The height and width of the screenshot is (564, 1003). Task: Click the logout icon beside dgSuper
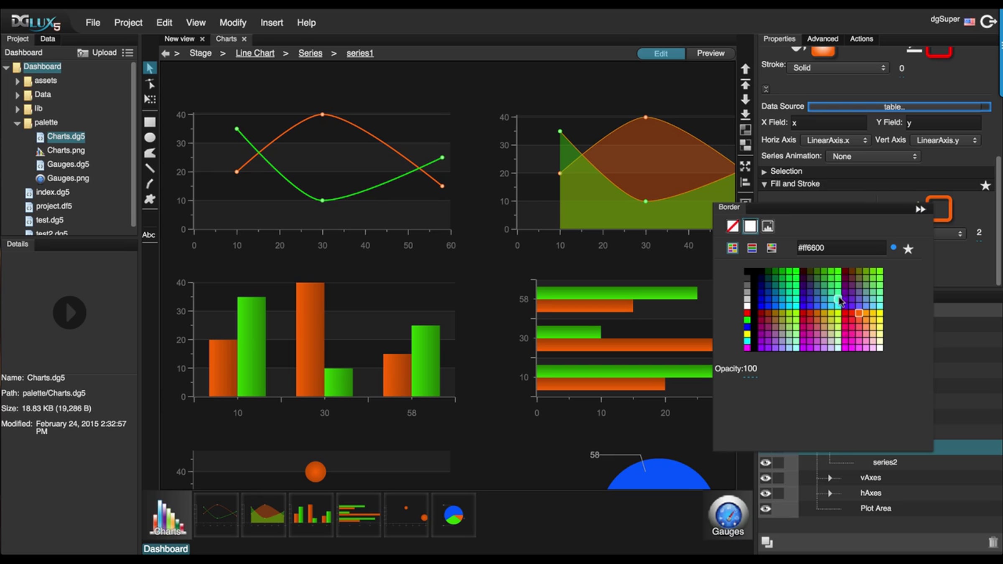[988, 21]
